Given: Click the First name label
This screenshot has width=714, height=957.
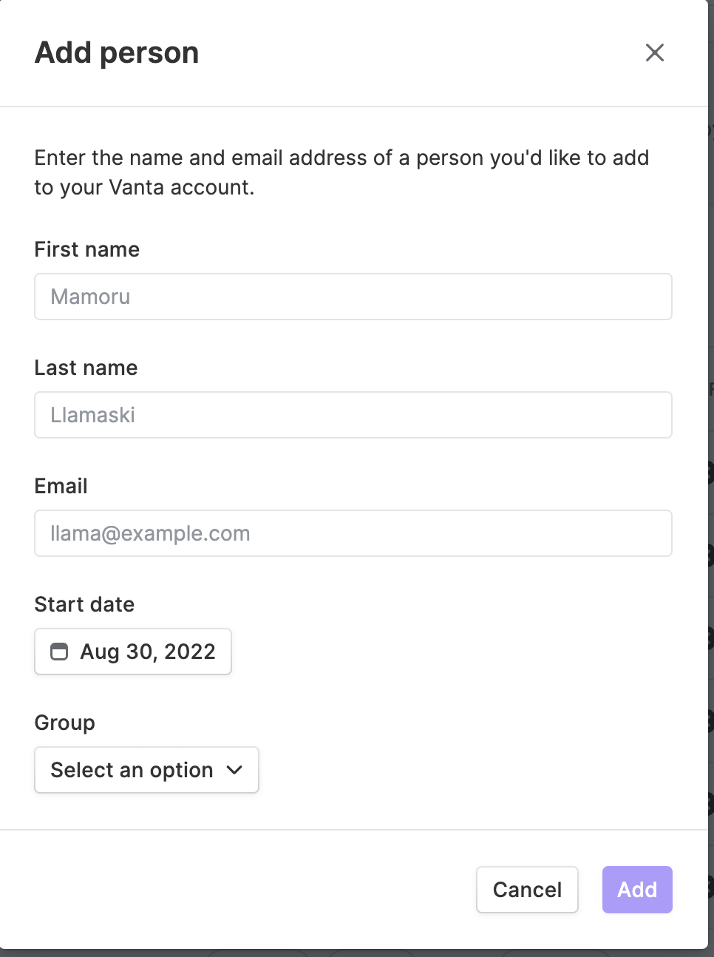Looking at the screenshot, I should [87, 249].
